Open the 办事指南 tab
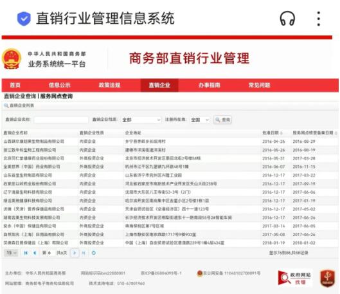 210,85
